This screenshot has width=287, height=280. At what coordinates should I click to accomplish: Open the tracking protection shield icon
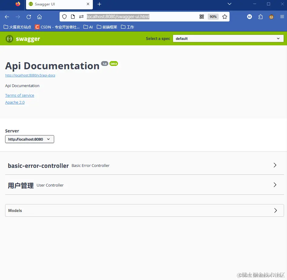(64, 17)
